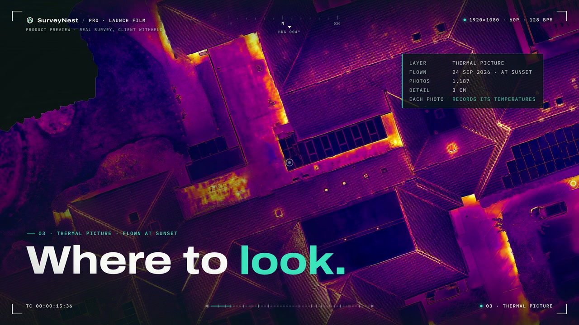Click the HDG 004° heading readout

[x=289, y=32]
